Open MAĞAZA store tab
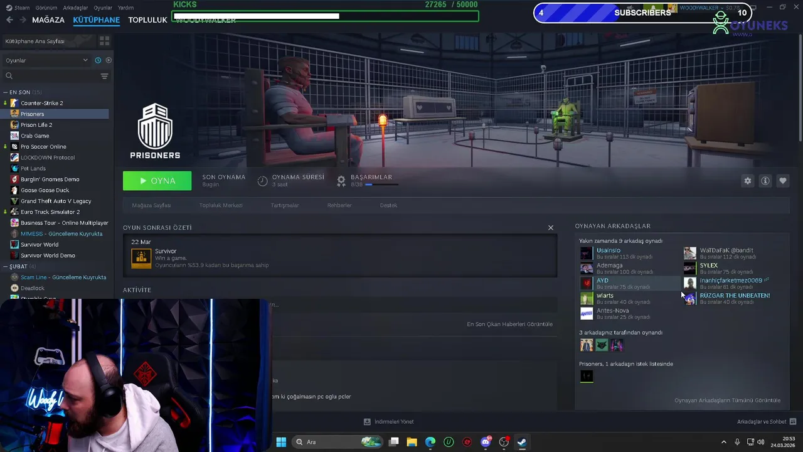 click(48, 19)
